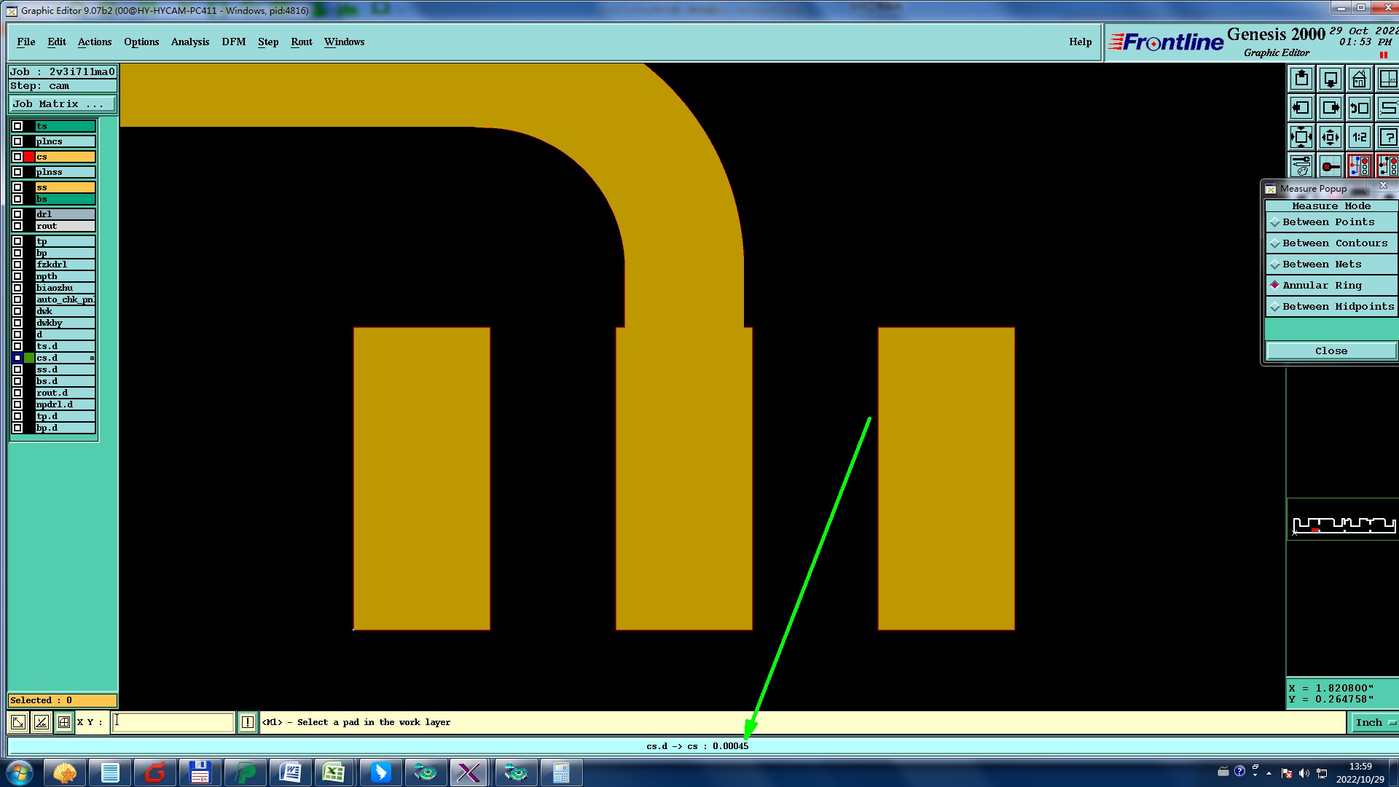Open the wrench and palette tools icon

click(x=1301, y=166)
